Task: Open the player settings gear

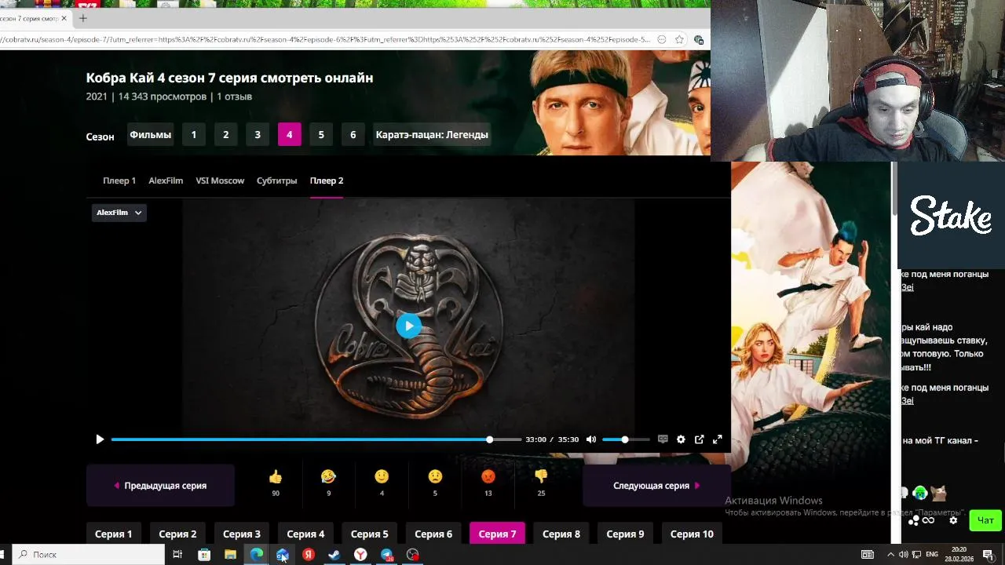Action: [x=681, y=439]
